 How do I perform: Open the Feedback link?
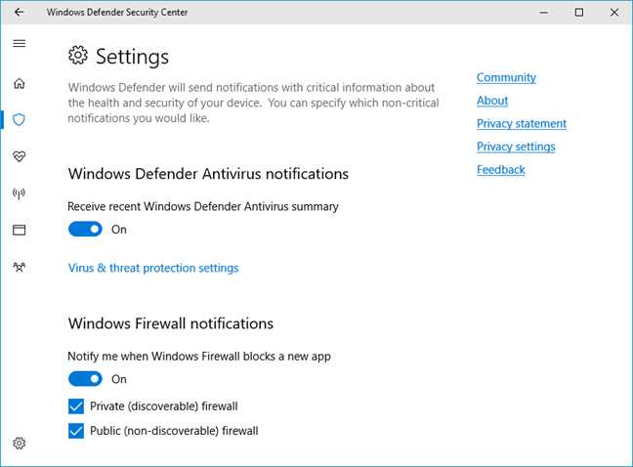(500, 170)
